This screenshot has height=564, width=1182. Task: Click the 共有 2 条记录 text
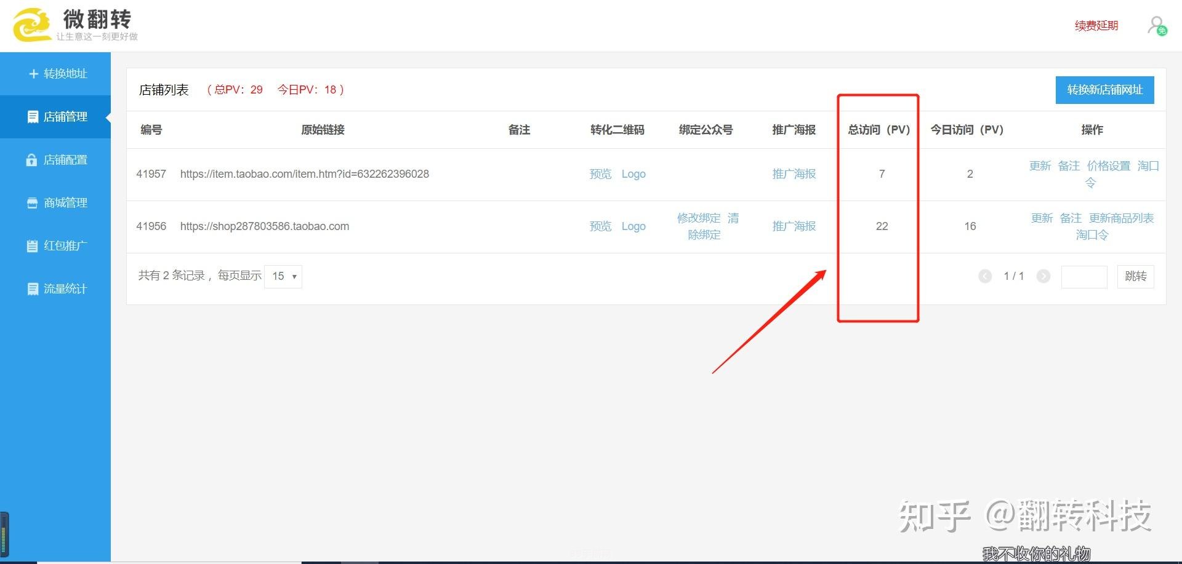coord(172,276)
